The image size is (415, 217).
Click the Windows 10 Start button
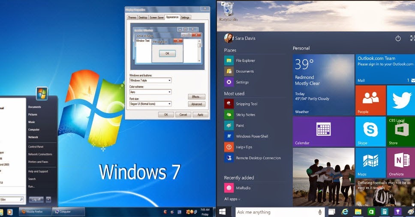pos(223,212)
